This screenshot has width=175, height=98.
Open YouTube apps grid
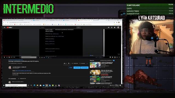[x=112, y=27]
